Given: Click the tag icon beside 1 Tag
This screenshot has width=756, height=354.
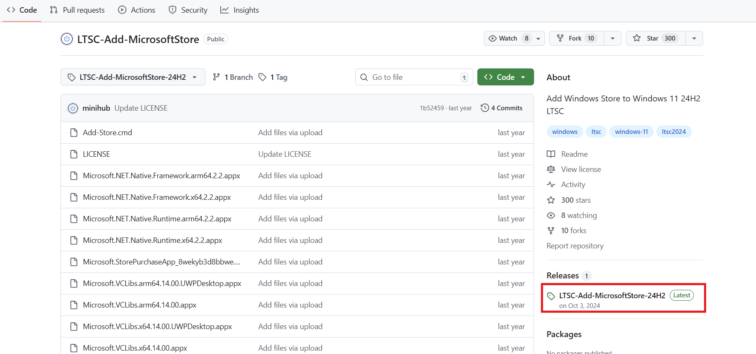Looking at the screenshot, I should tap(263, 77).
